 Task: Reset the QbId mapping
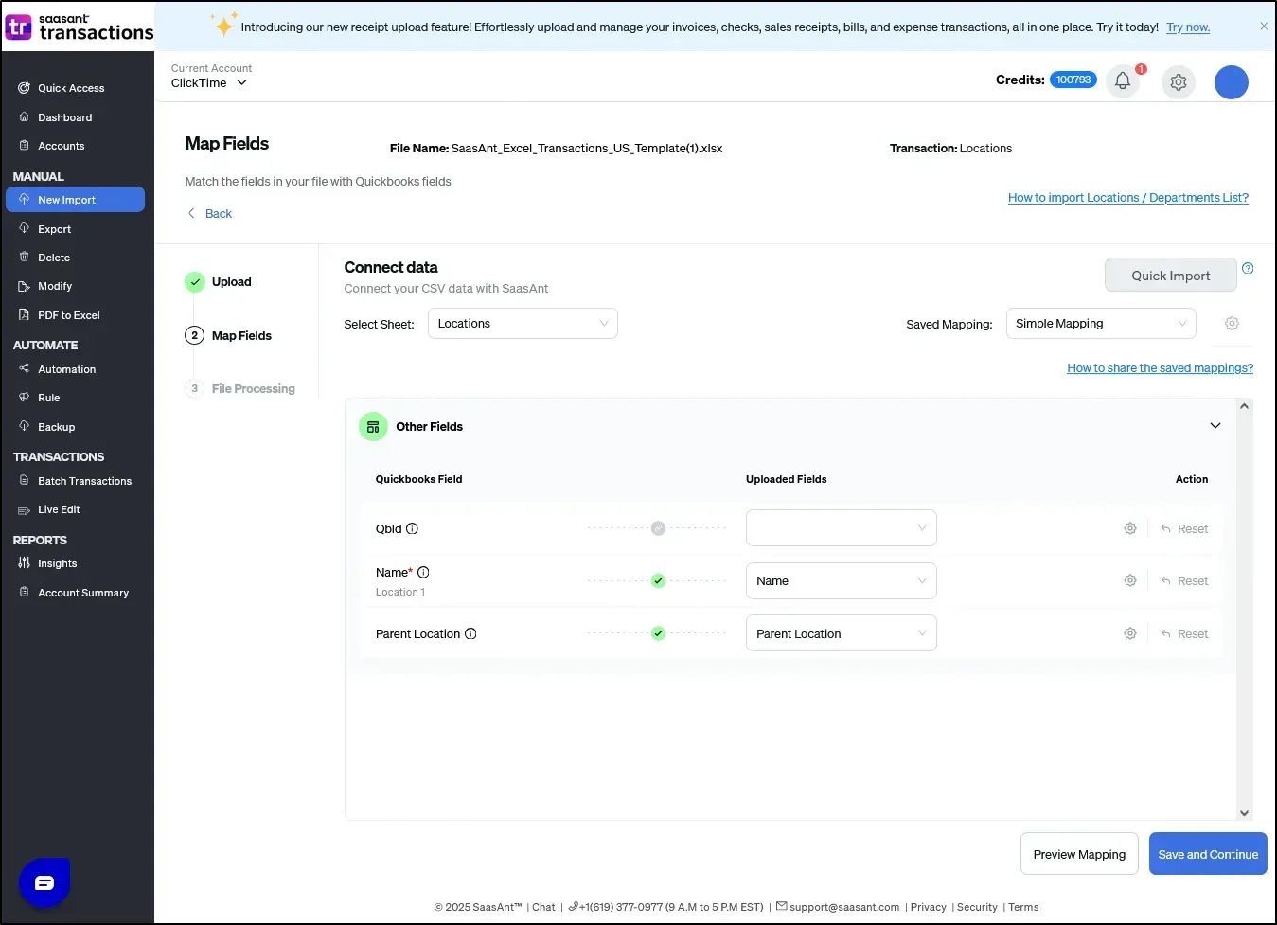[1184, 529]
